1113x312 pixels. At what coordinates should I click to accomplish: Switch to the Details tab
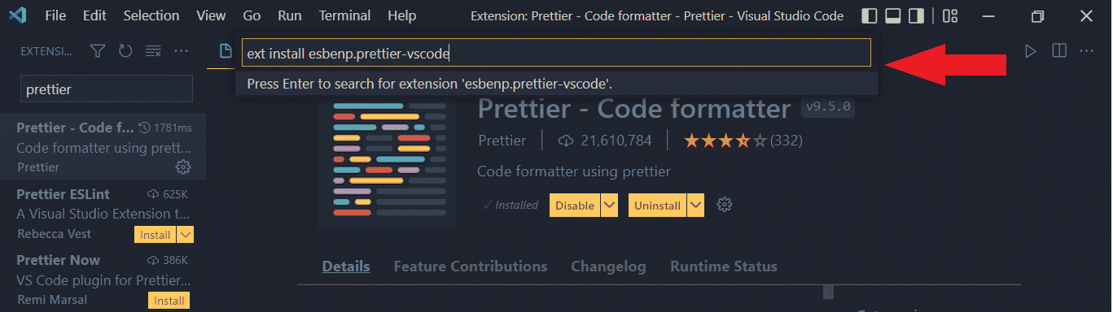(x=346, y=266)
